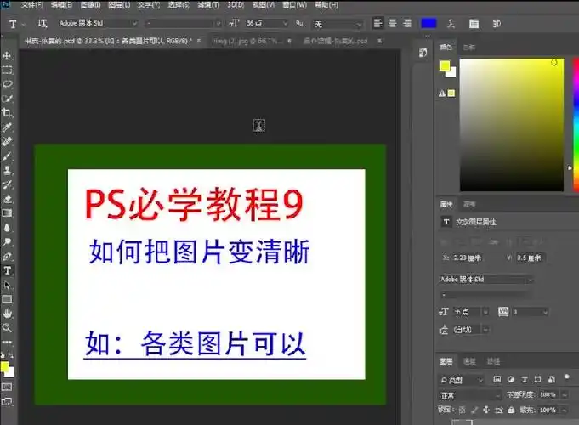Open the 文件 menu
579x425 pixels.
coord(31,5)
